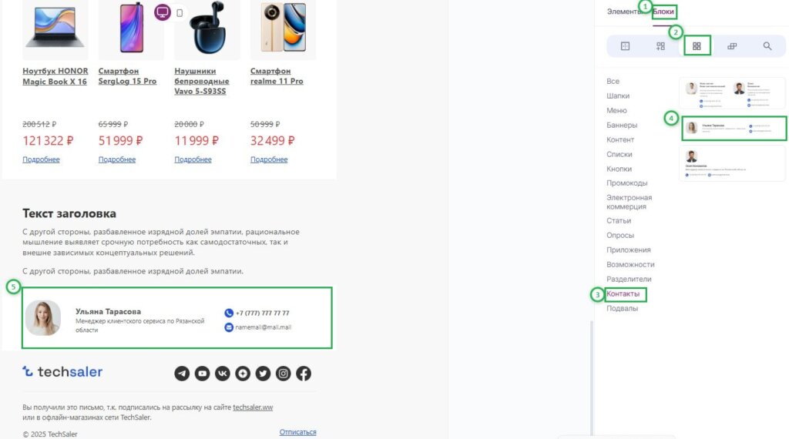Click the Facebook icon in footer

[x=304, y=374]
